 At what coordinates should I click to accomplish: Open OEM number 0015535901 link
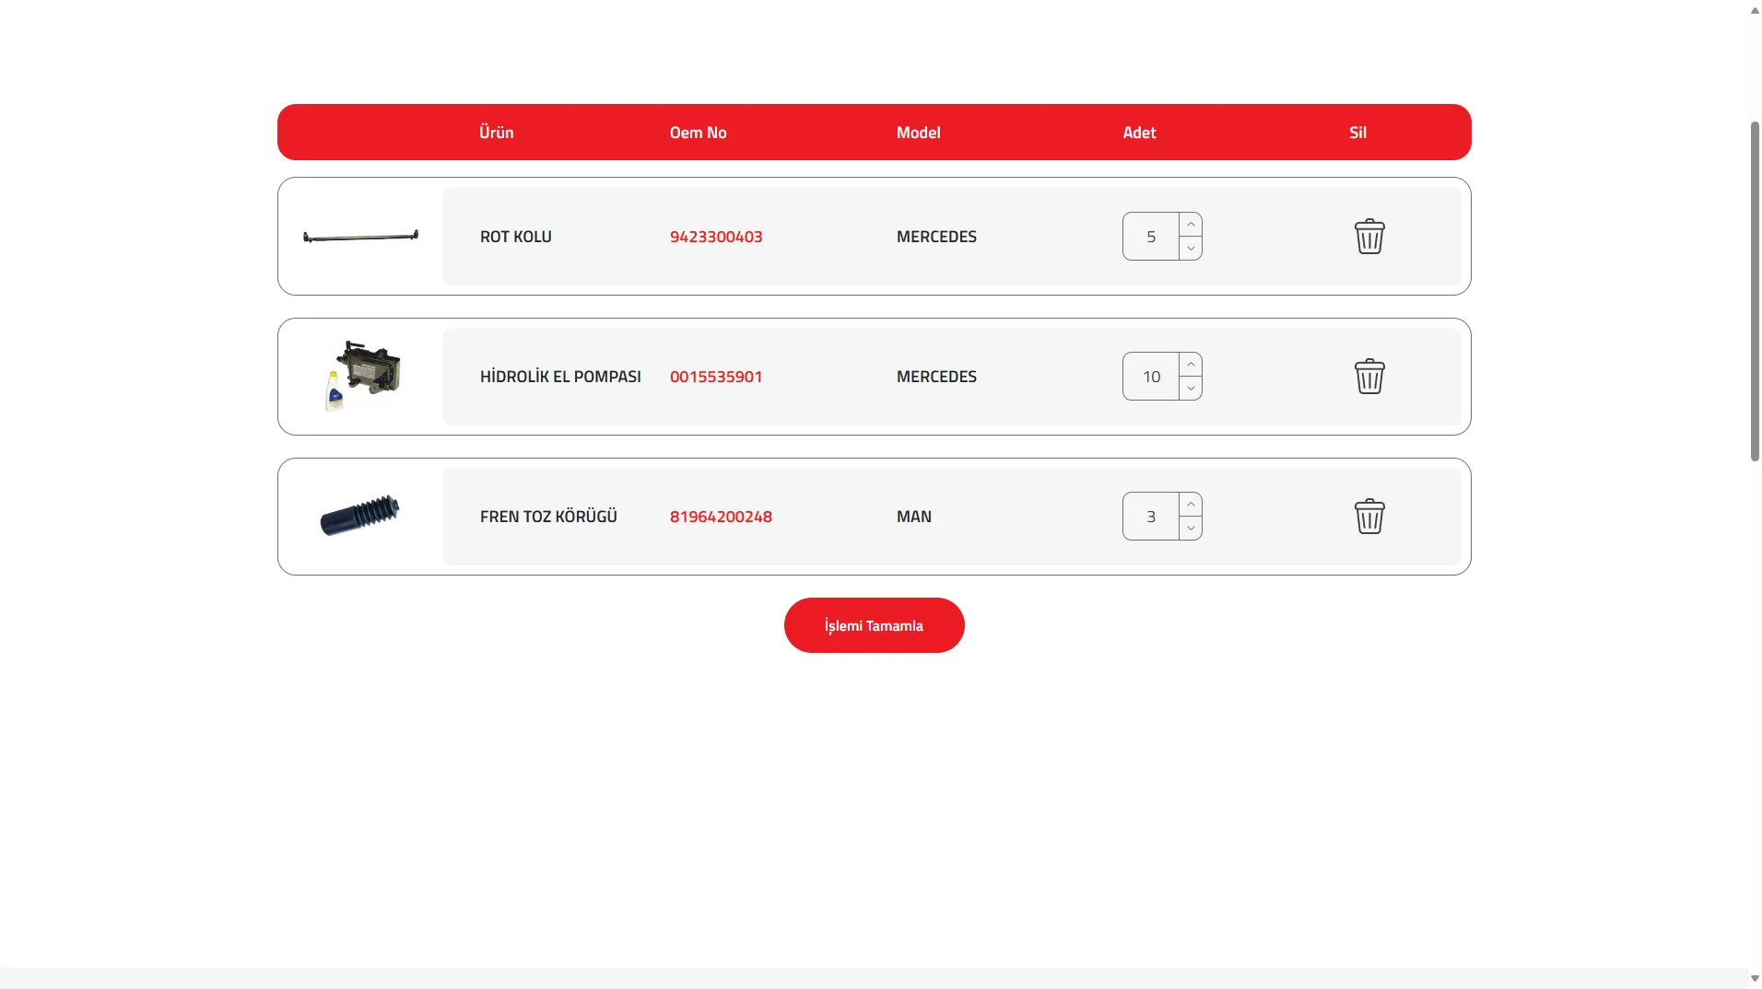click(x=716, y=377)
